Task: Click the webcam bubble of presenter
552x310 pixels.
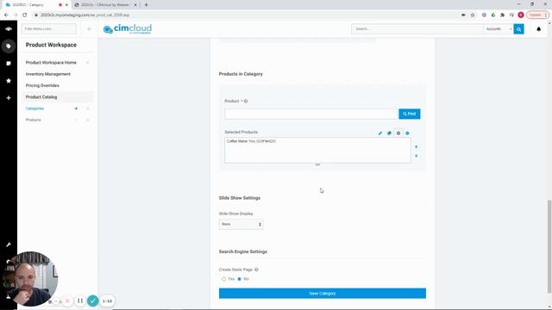Action: (x=30, y=278)
